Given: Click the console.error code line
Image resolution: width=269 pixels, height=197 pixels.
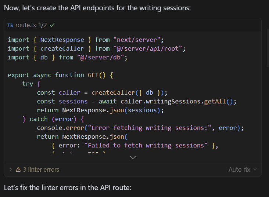Looking at the screenshot, I should pyautogui.click(x=140, y=128).
